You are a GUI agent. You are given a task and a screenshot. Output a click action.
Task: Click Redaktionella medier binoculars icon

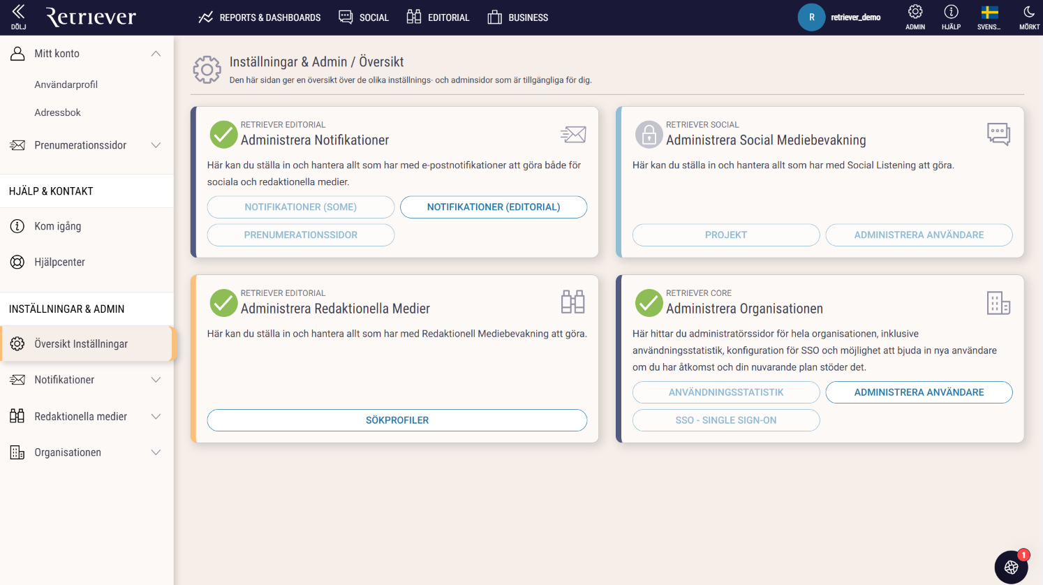click(x=17, y=416)
